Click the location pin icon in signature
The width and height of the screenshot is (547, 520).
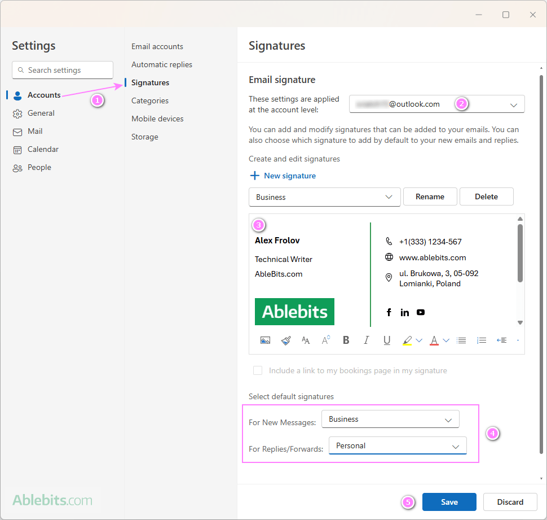(389, 278)
